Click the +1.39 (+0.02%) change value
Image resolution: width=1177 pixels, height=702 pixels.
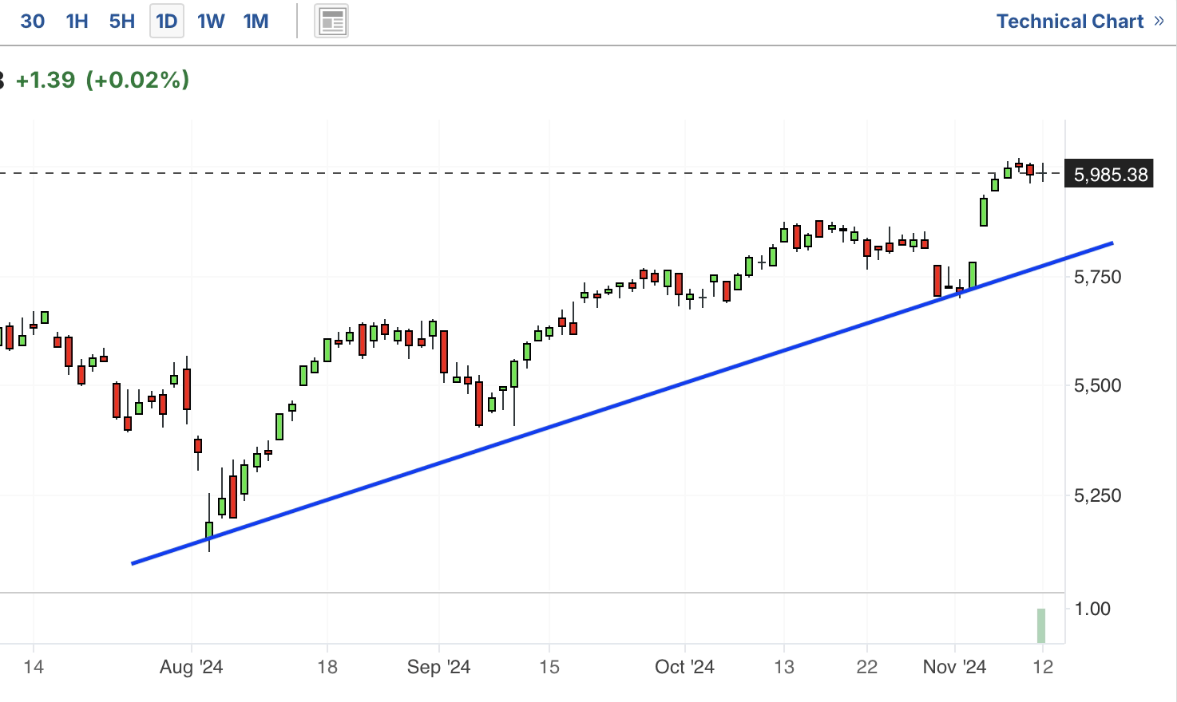pyautogui.click(x=102, y=80)
